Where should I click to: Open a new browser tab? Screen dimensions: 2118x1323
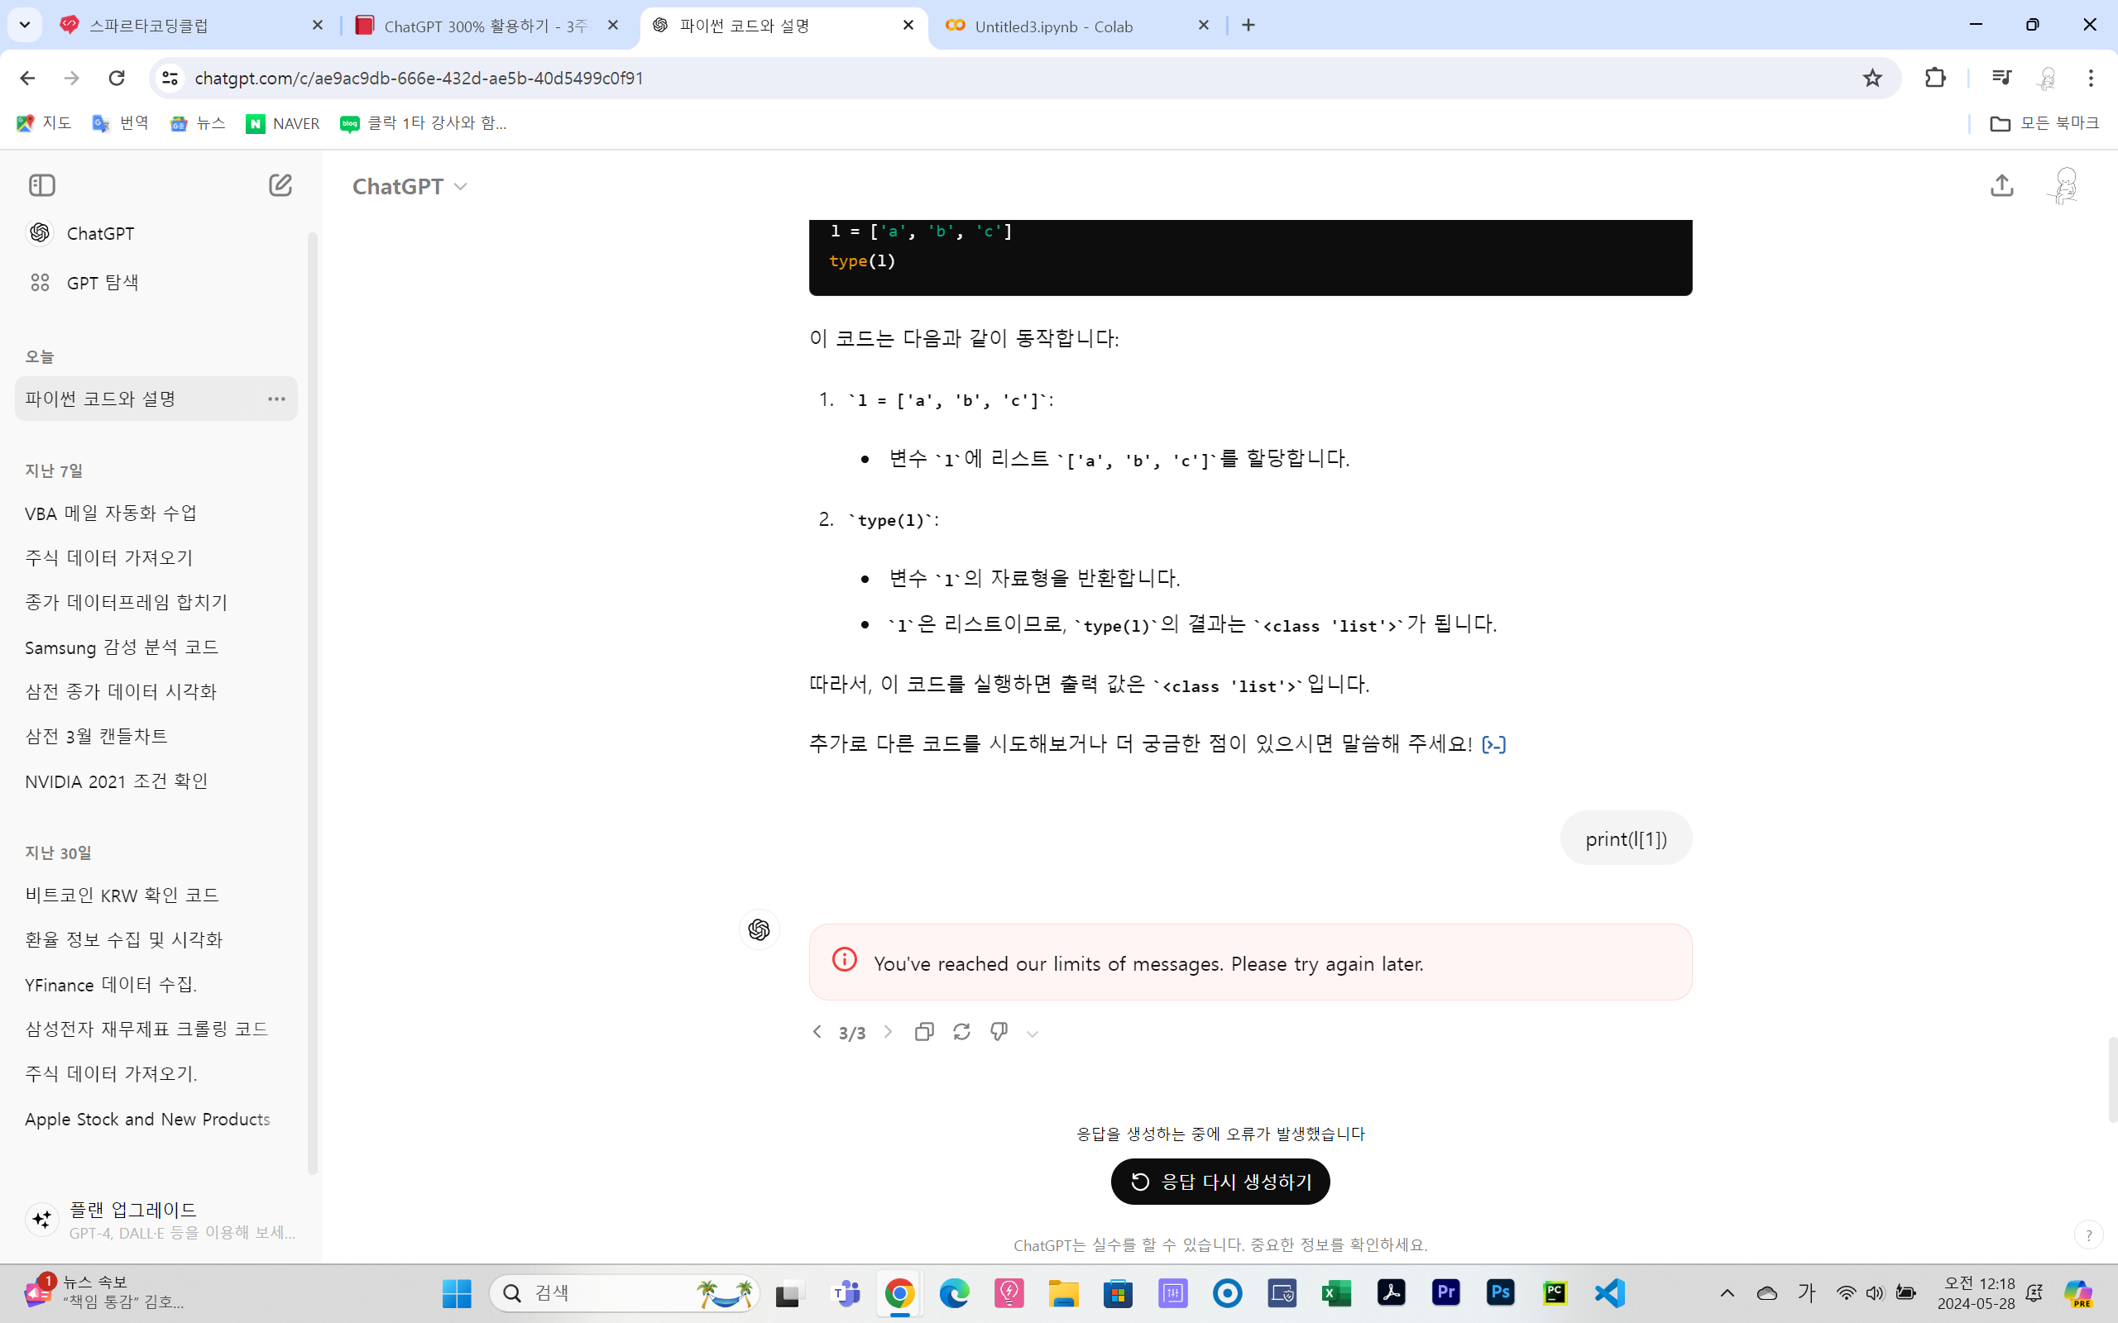click(x=1248, y=26)
